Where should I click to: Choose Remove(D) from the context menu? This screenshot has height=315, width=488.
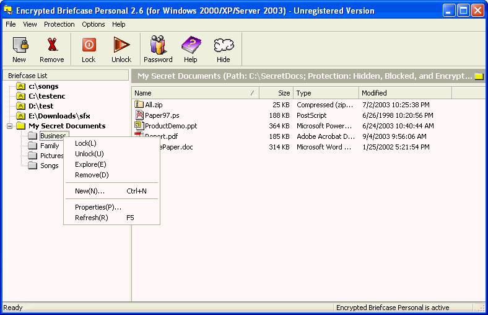pos(111,175)
